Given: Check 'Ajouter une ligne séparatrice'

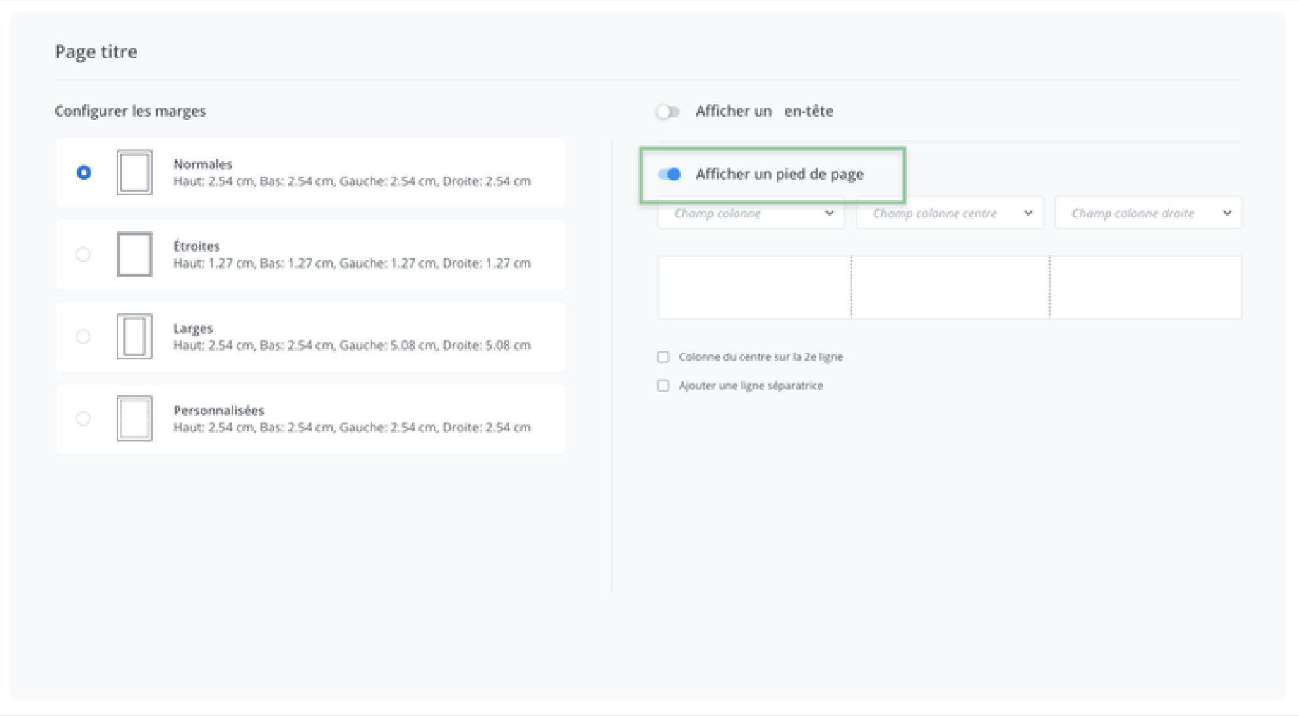Looking at the screenshot, I should 663,385.
